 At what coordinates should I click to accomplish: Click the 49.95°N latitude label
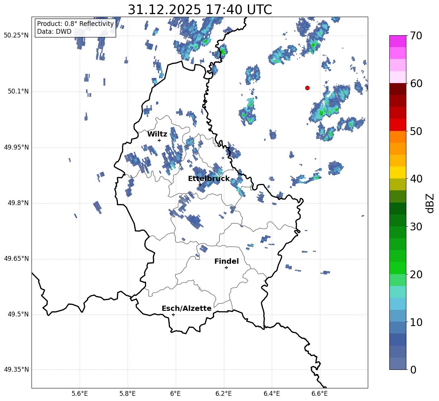[16, 147]
